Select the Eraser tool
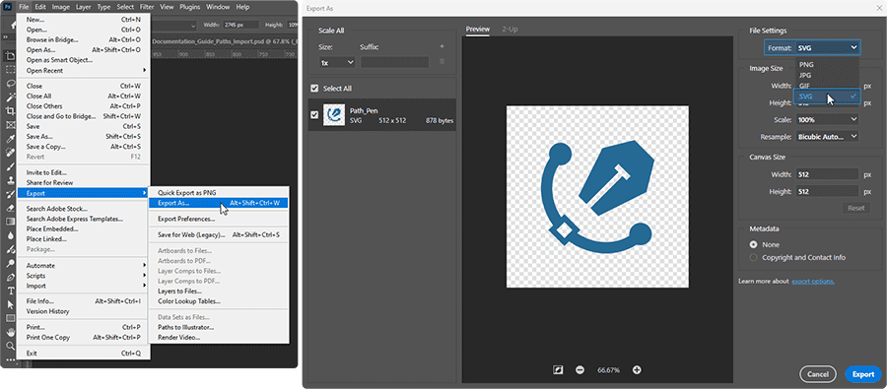This screenshot has width=887, height=389. coord(10,208)
